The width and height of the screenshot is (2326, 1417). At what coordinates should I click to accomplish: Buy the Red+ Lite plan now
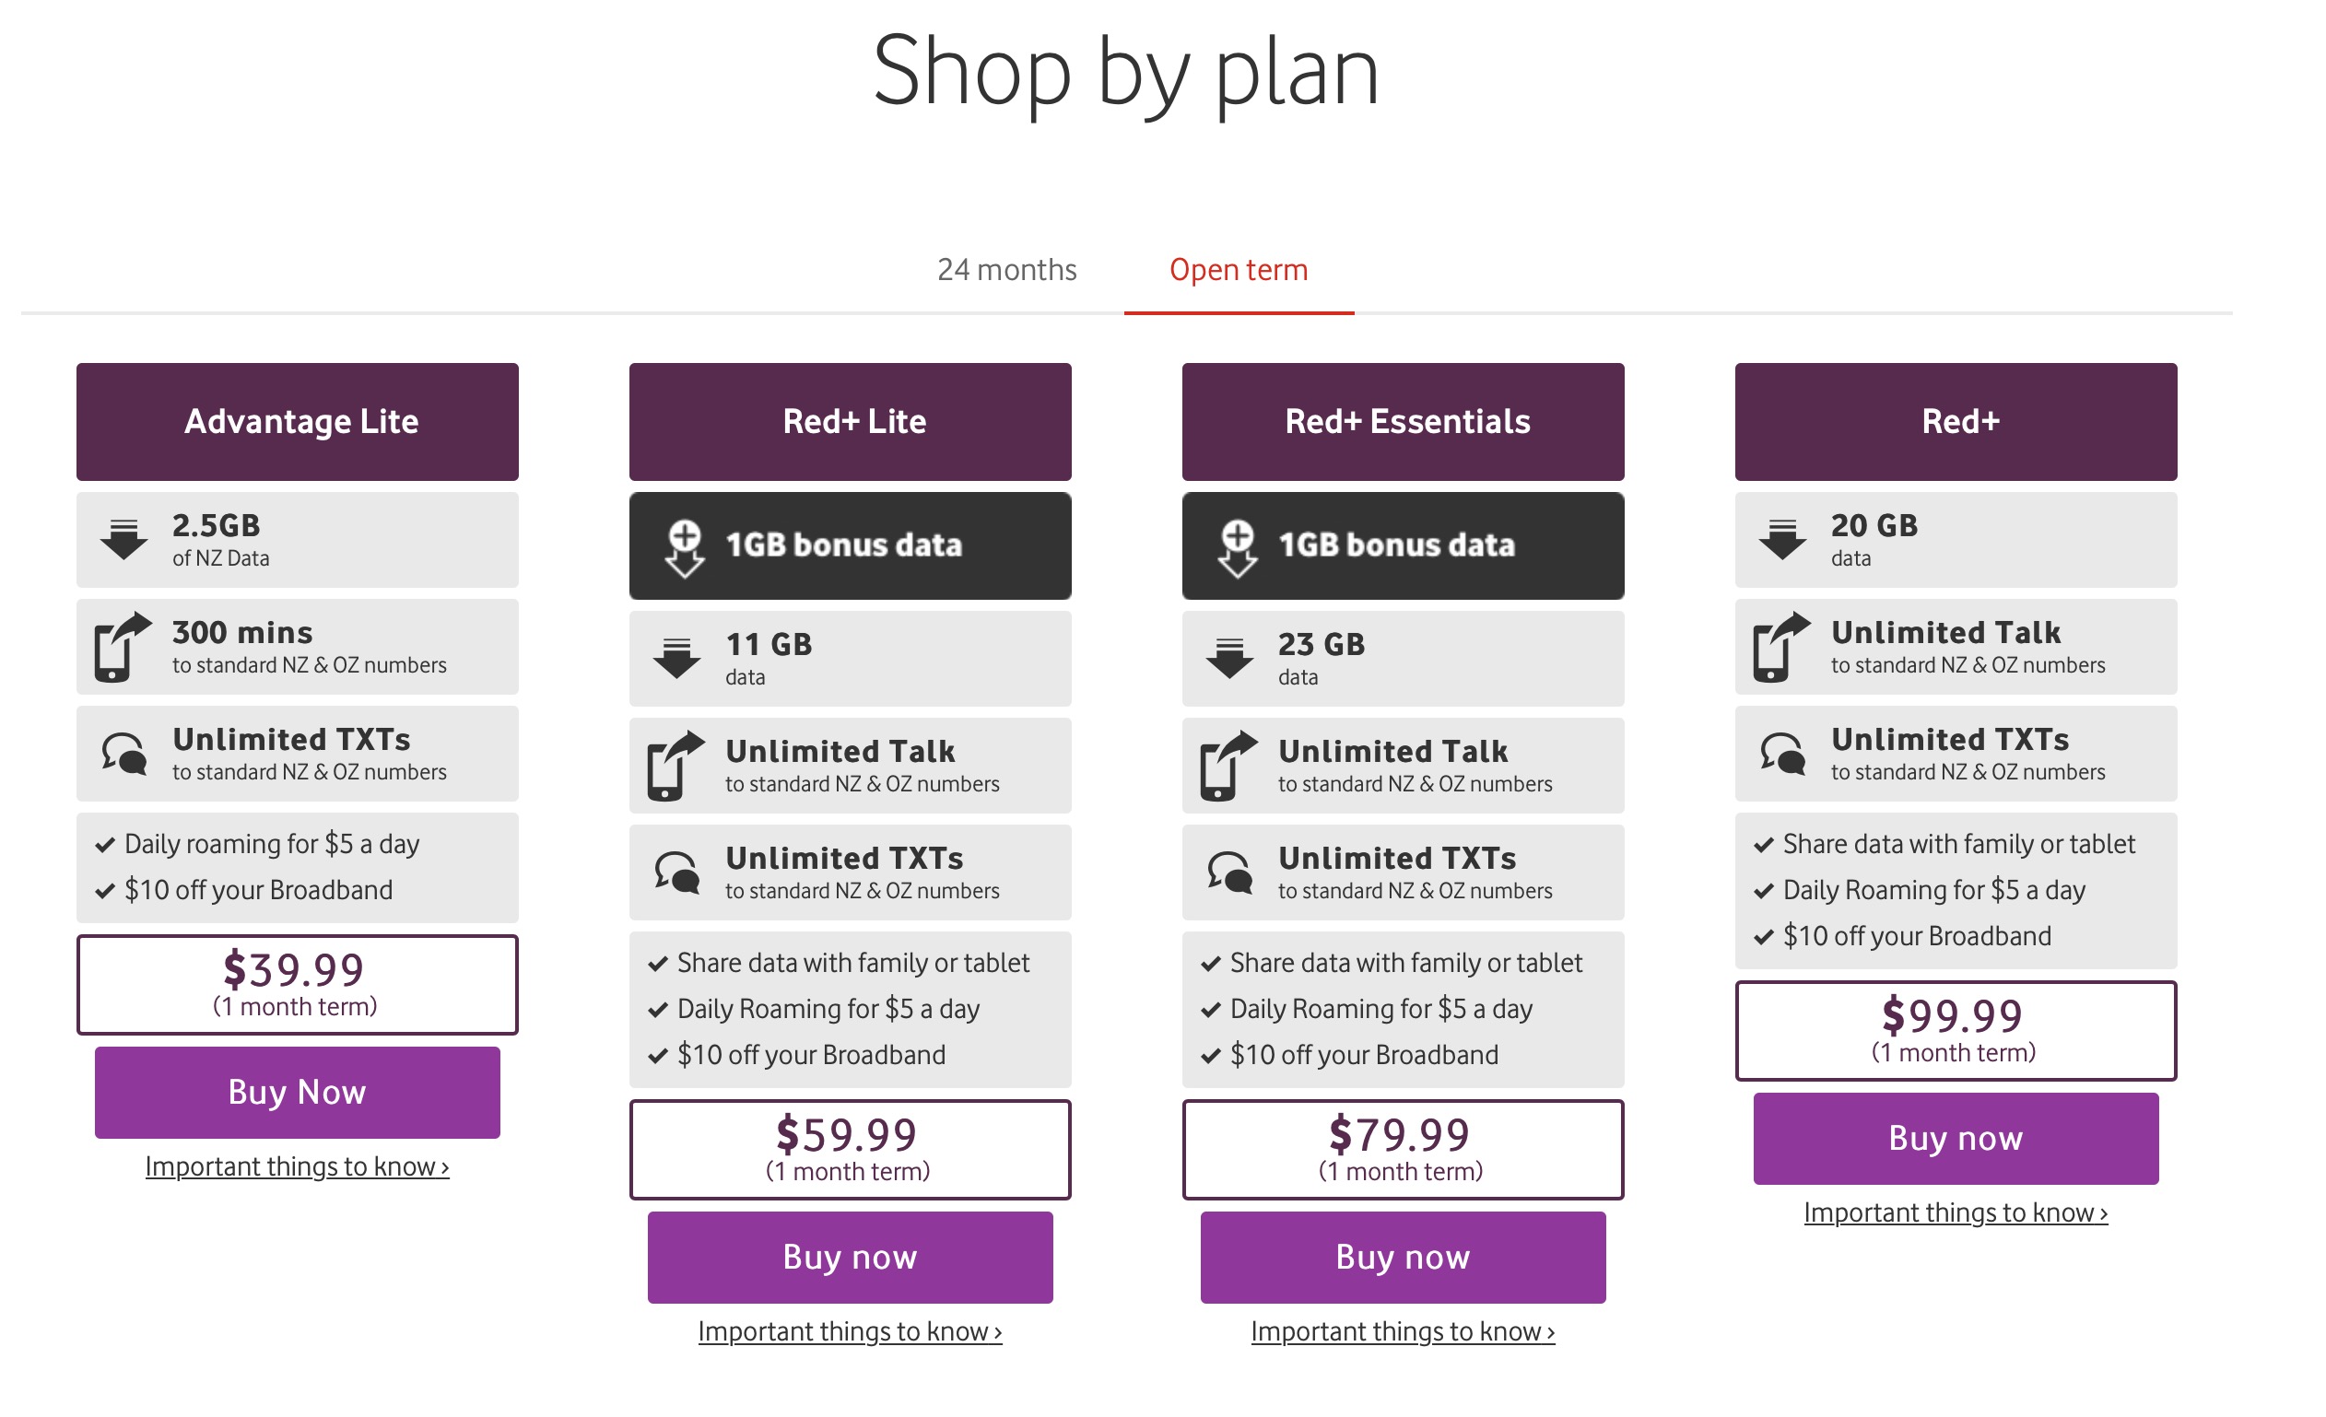click(850, 1258)
